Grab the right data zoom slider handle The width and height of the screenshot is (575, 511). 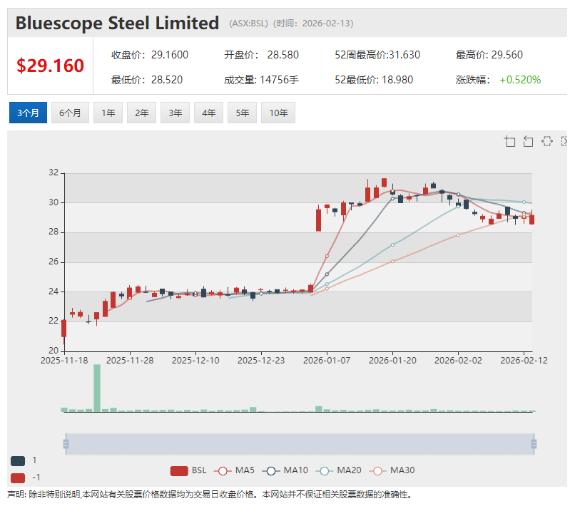point(534,444)
